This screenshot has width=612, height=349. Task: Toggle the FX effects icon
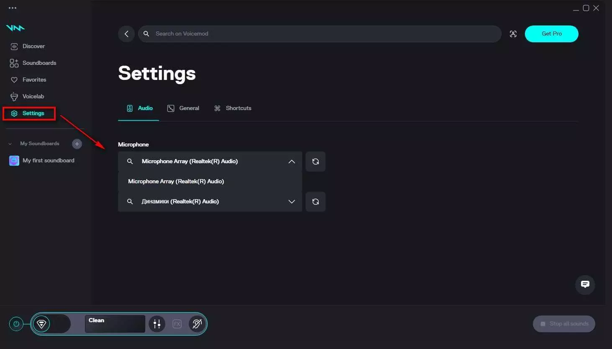click(177, 324)
